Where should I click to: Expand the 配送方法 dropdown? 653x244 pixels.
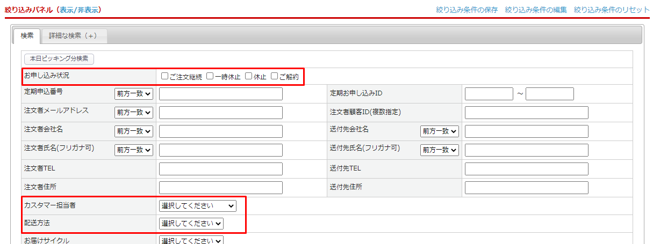[x=191, y=224]
